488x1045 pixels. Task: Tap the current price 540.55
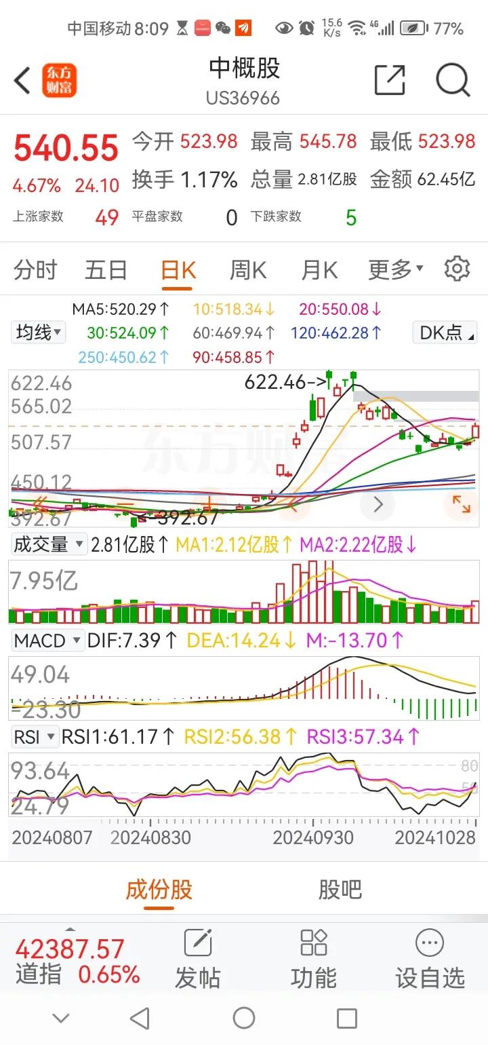[x=66, y=148]
